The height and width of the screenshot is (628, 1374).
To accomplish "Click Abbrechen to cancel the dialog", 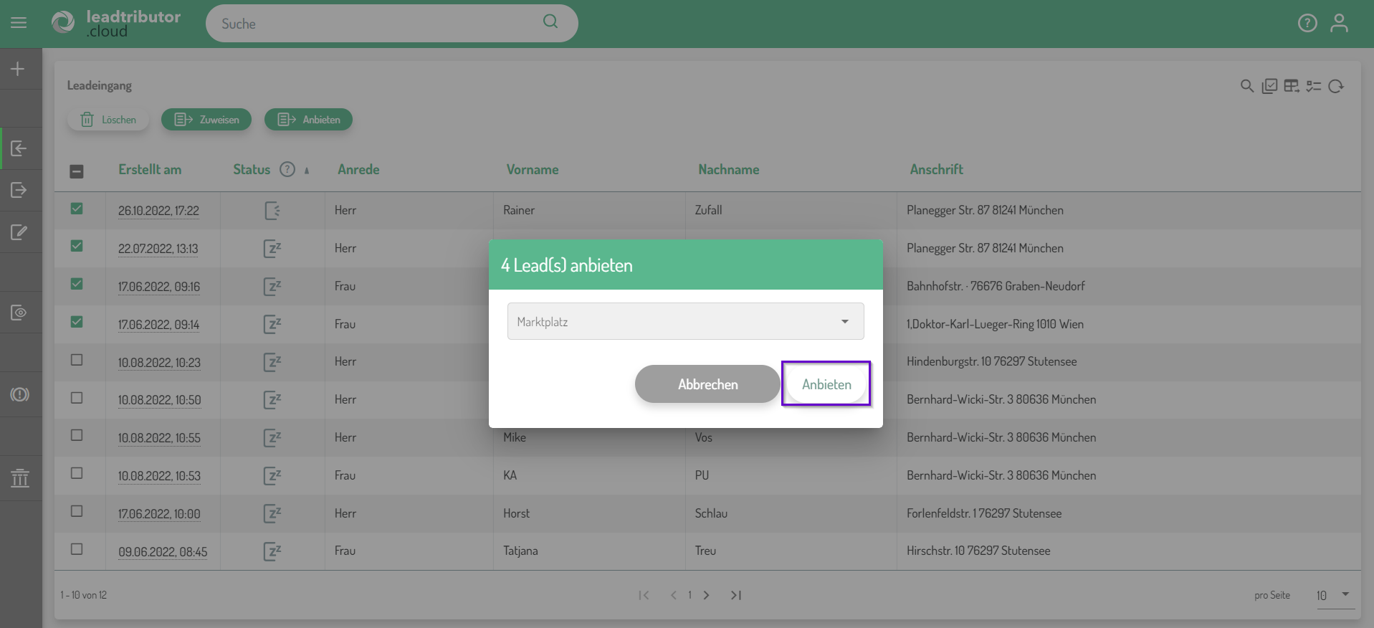I will point(707,384).
